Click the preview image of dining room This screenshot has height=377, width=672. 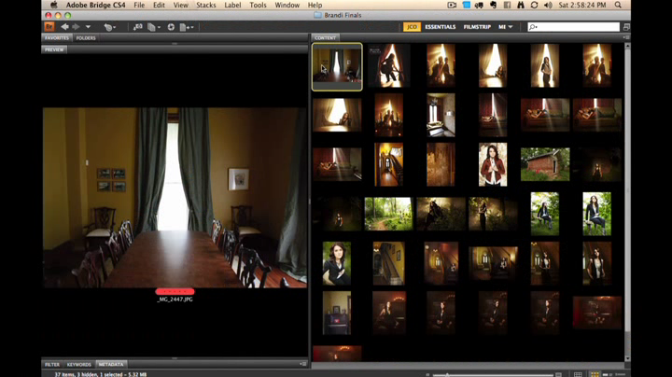[175, 198]
